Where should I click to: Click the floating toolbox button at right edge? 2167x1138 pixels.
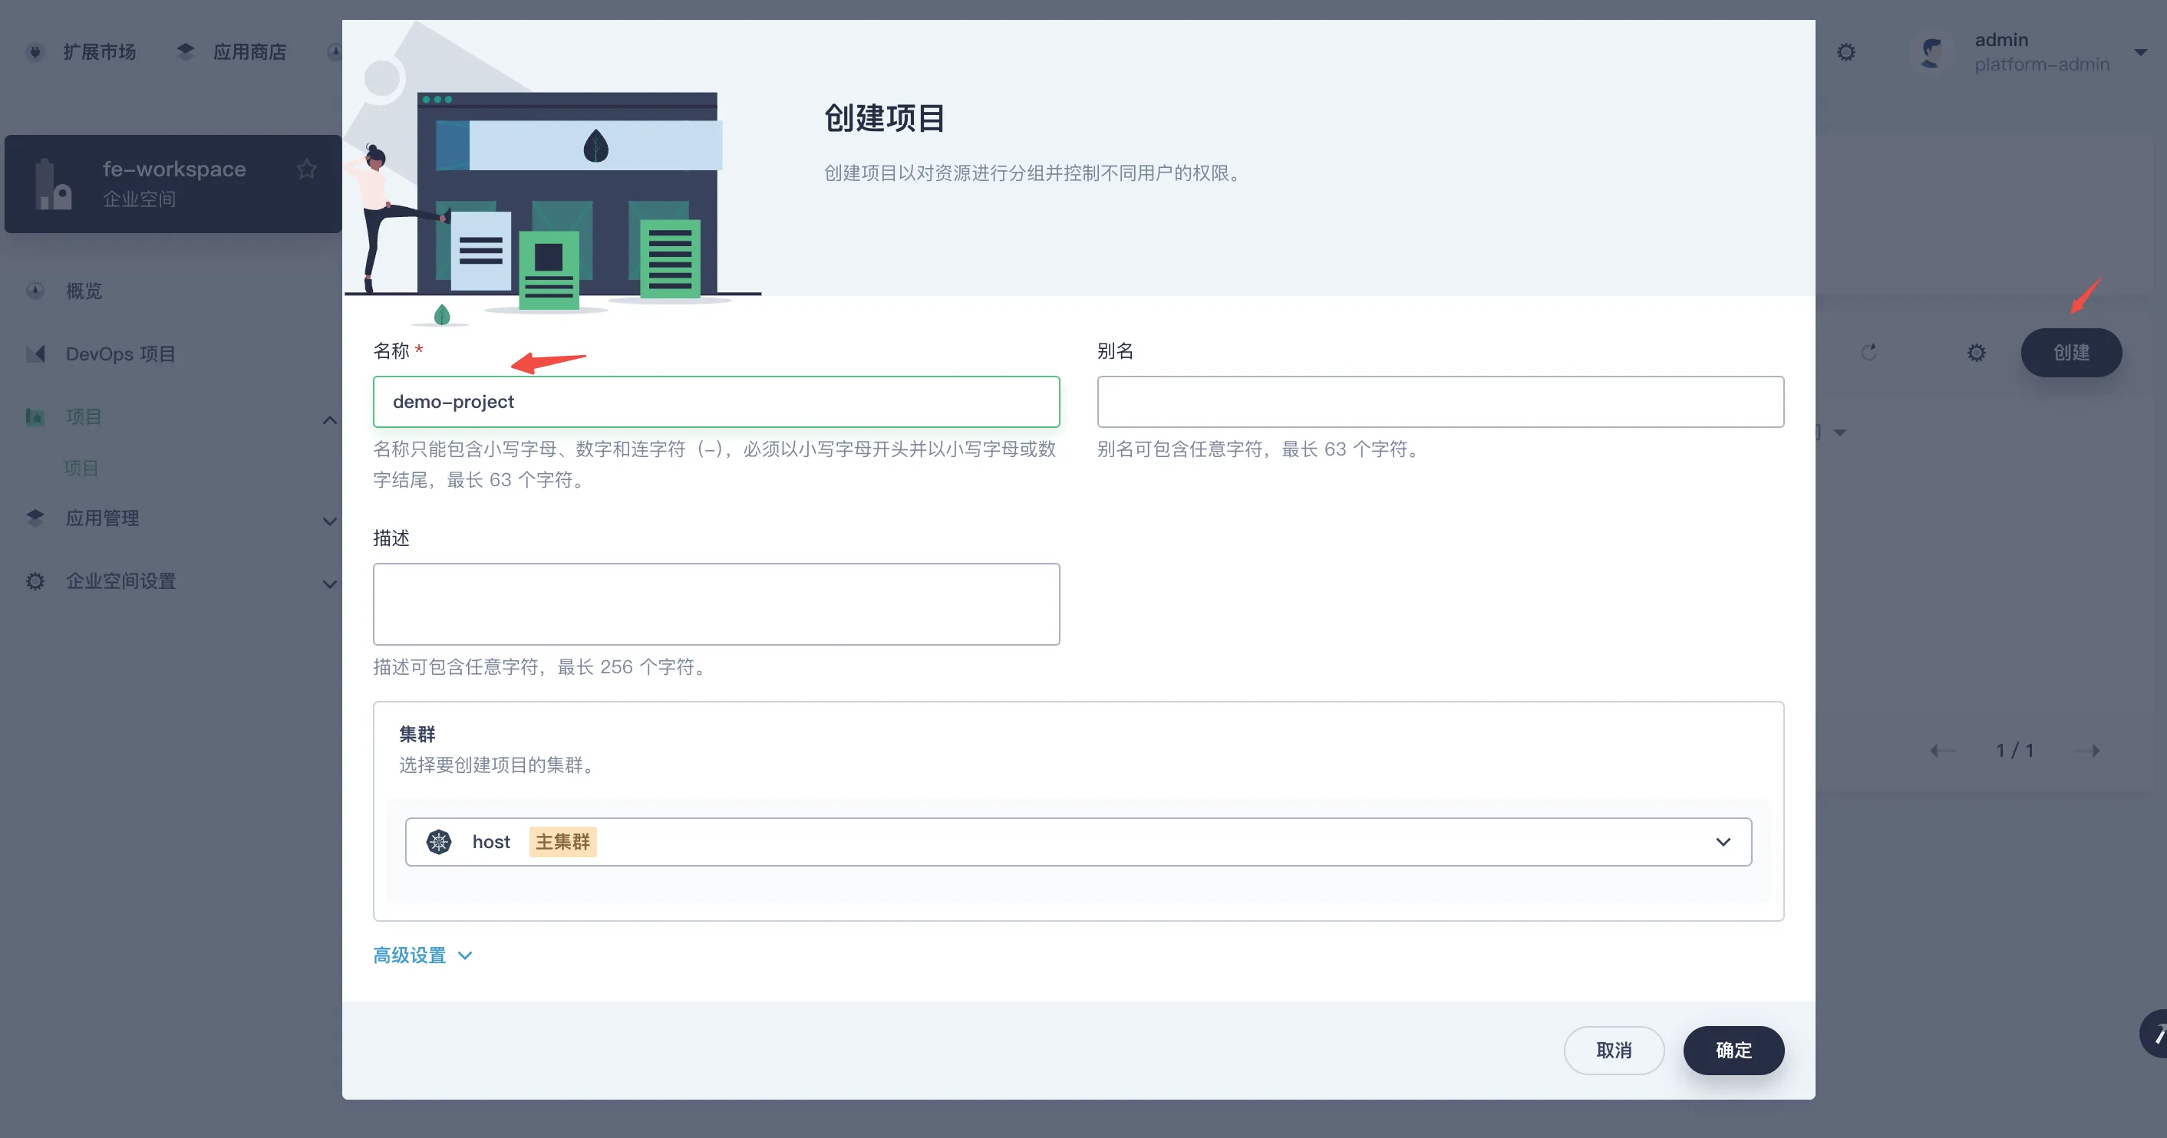click(x=2155, y=1034)
